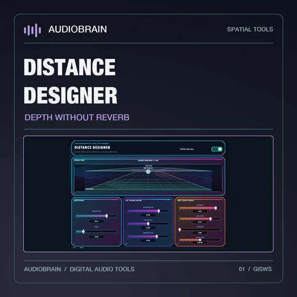The width and height of the screenshot is (297, 297).
Task: Click the first slider handle in the orange panel
Action: tap(215, 208)
